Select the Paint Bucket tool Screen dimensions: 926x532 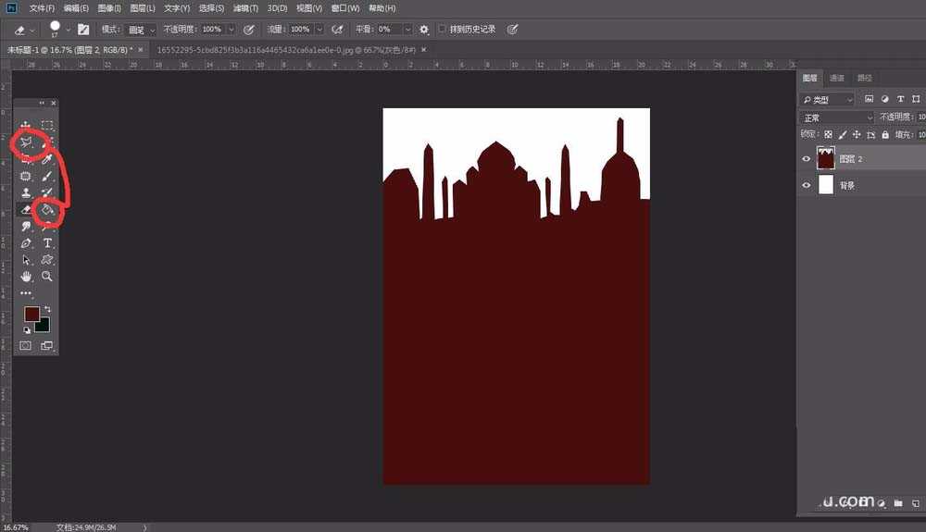[47, 211]
